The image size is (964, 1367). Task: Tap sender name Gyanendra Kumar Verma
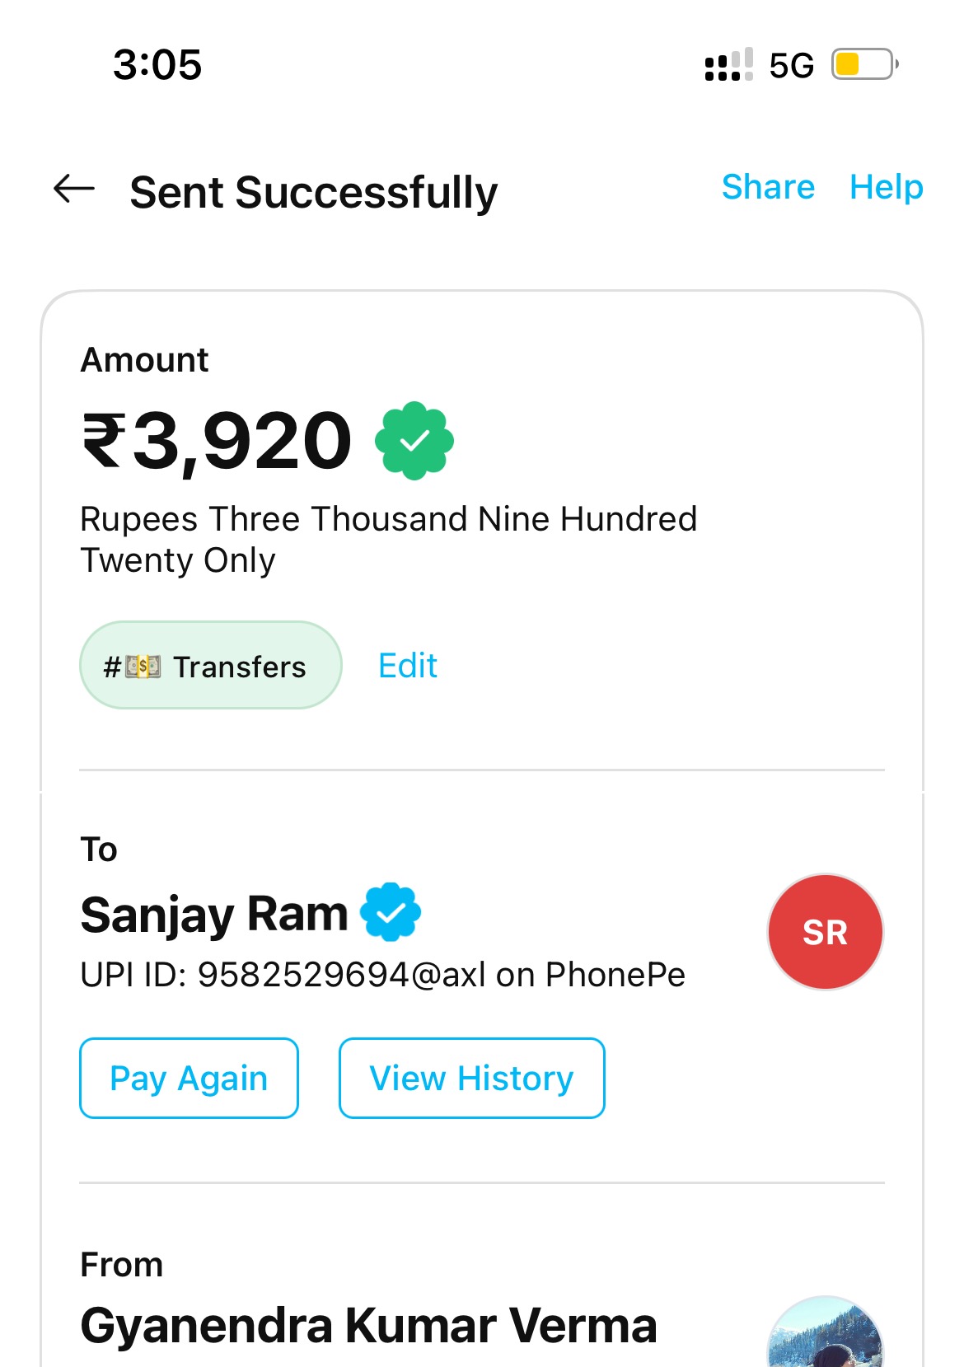coord(368,1325)
